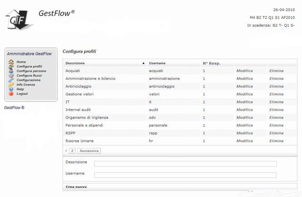Focus the Descrizione input field
Viewport: 302px width, 197px height.
[x=185, y=164]
